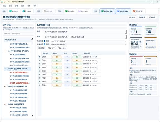
Task: Toggle the 显示资产导航 toolbar button
Action: tap(107, 11)
